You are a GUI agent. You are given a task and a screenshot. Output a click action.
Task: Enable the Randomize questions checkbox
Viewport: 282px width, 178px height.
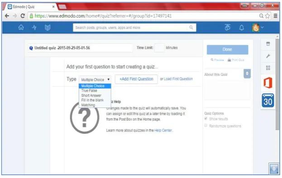coord(206,126)
